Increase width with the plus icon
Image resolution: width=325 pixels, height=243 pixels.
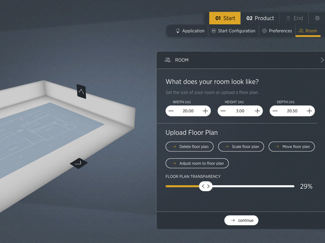click(x=205, y=111)
